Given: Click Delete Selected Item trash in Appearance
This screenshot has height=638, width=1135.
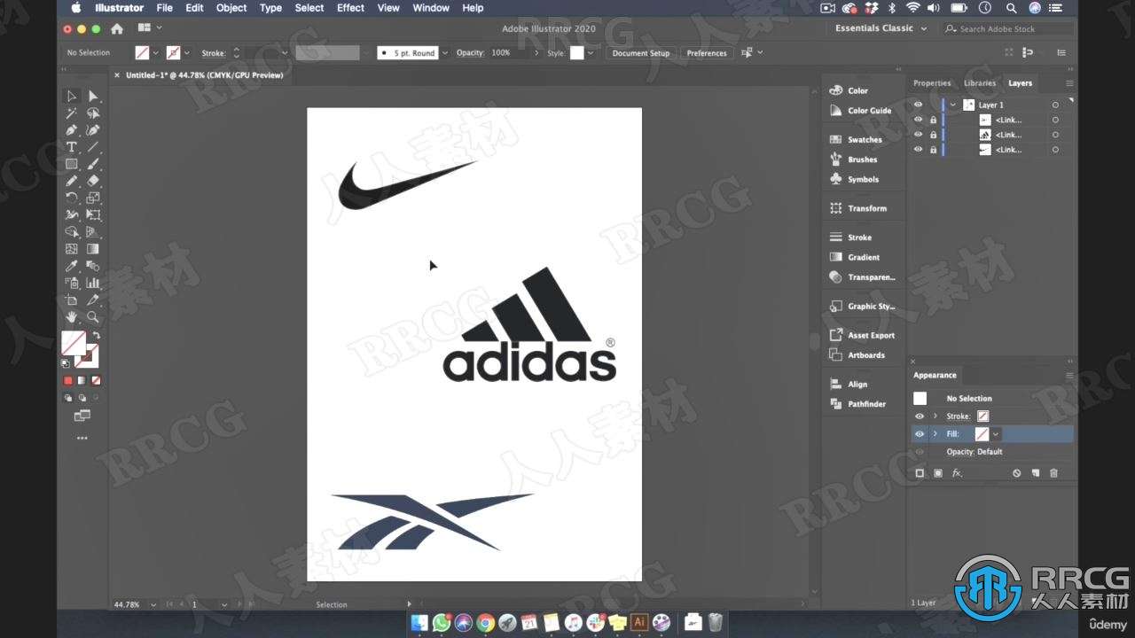Looking at the screenshot, I should pyautogui.click(x=1053, y=473).
